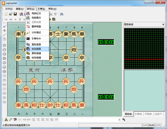Click the New file icon in toolbar
The image size is (167, 129).
point(6,14)
